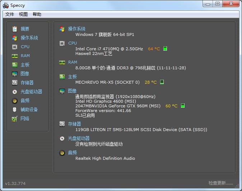
Task: Open 网络 section from sidebar
Action: [25, 118]
